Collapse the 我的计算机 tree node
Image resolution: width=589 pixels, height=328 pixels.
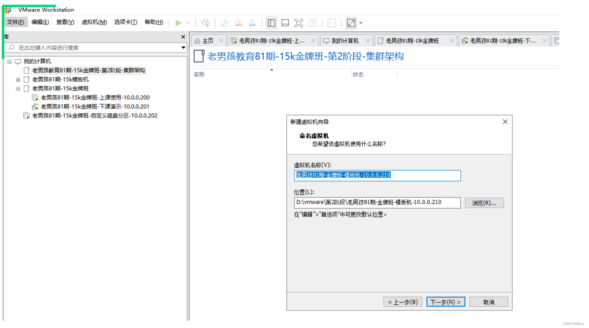click(10, 62)
